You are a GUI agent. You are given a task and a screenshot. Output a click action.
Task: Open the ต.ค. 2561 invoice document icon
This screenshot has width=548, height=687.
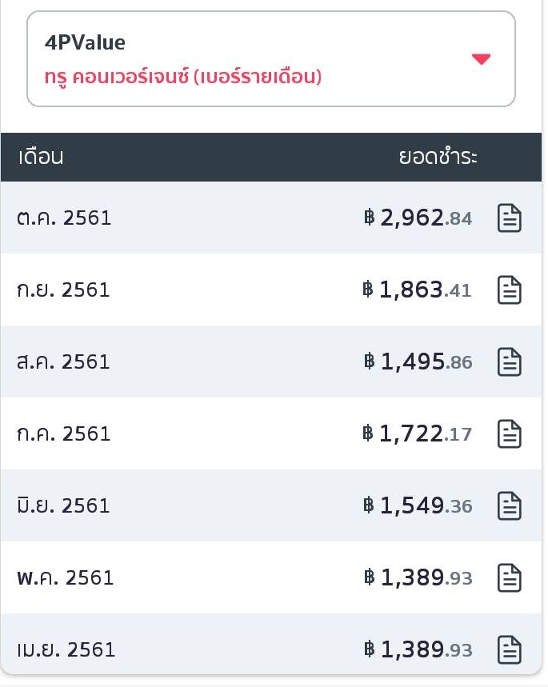[x=510, y=218]
